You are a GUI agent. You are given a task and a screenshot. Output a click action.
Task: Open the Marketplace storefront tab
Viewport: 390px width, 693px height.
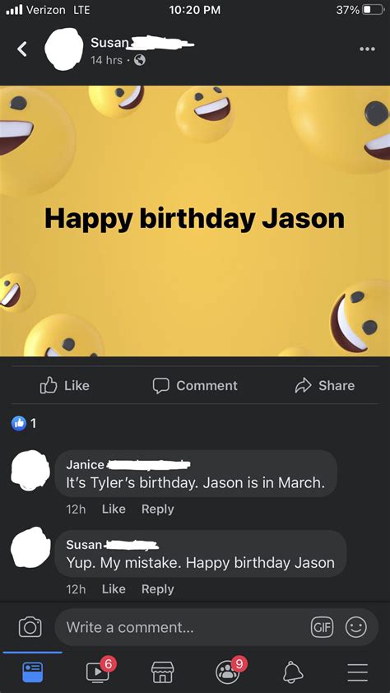coord(163,672)
